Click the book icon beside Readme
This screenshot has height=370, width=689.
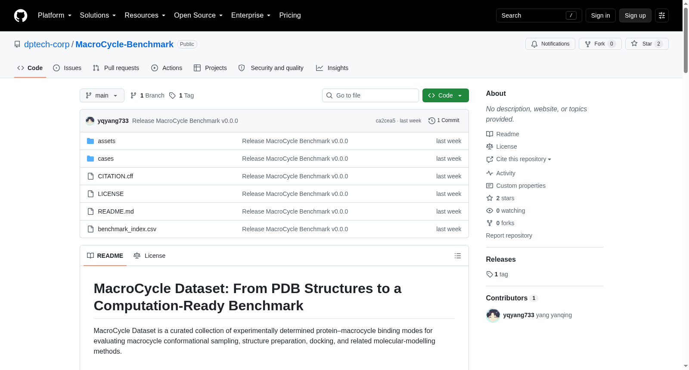click(x=490, y=134)
